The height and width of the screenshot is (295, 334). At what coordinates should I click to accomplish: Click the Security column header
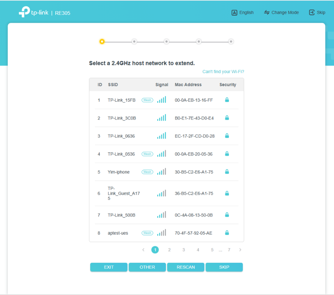[228, 85]
